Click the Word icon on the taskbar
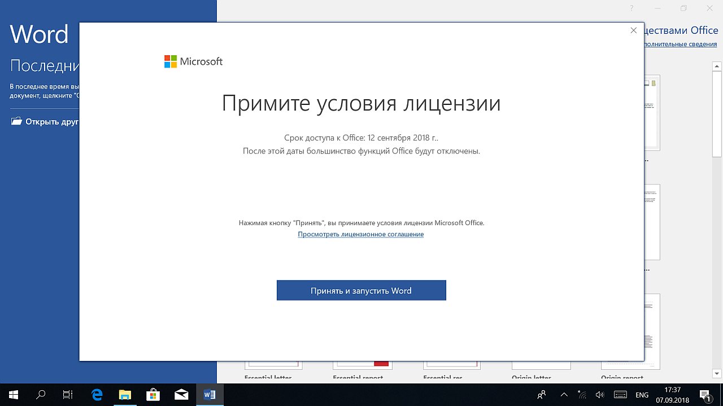The height and width of the screenshot is (406, 723). pos(209,395)
